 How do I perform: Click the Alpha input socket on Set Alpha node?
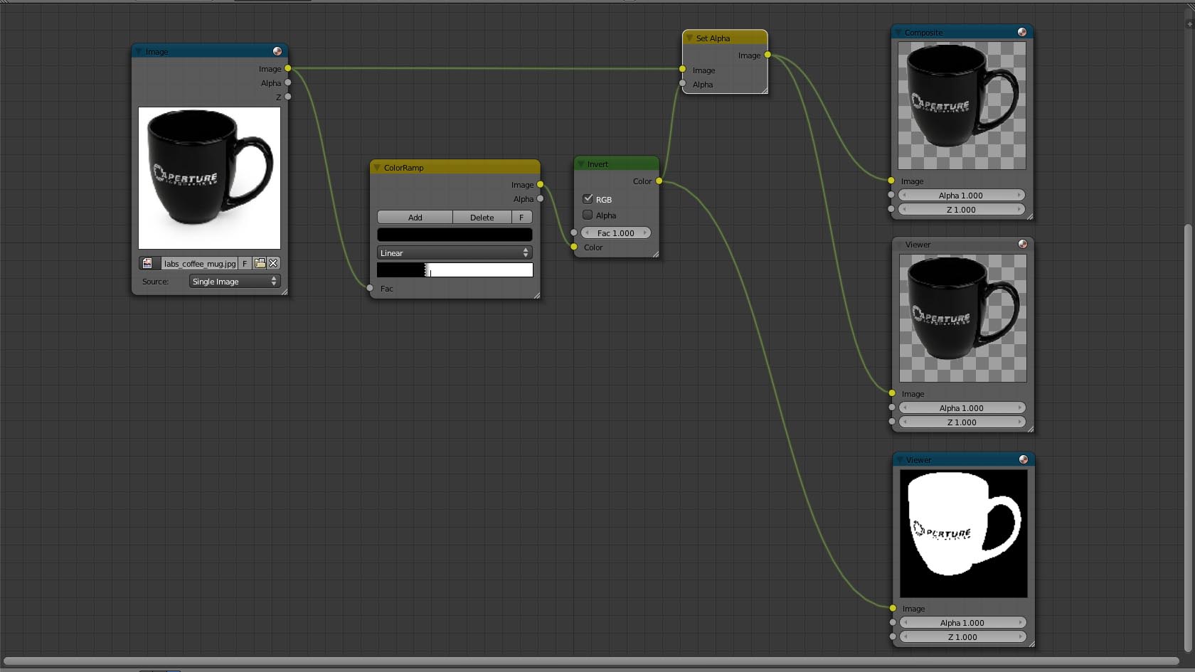point(682,84)
